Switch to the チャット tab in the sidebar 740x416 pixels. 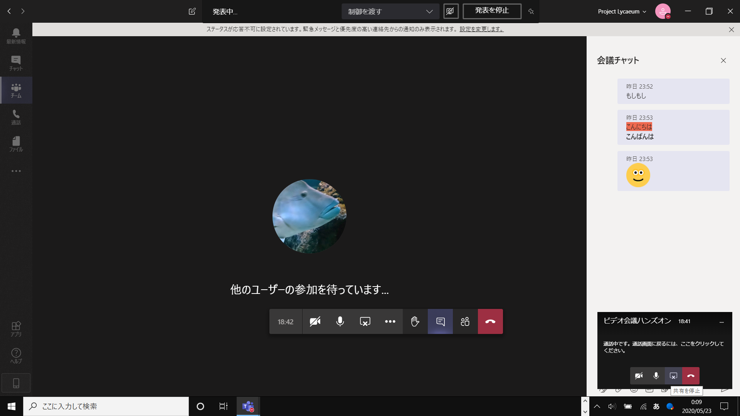[16, 63]
